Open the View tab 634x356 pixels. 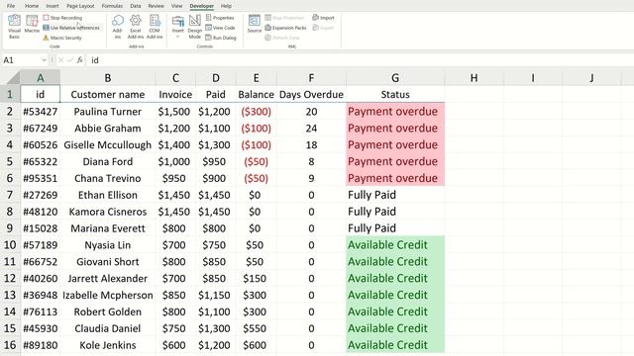pyautogui.click(x=176, y=6)
